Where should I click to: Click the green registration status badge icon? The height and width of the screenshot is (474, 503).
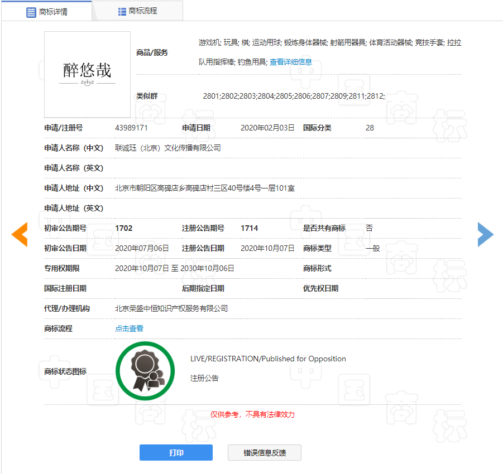(x=145, y=371)
